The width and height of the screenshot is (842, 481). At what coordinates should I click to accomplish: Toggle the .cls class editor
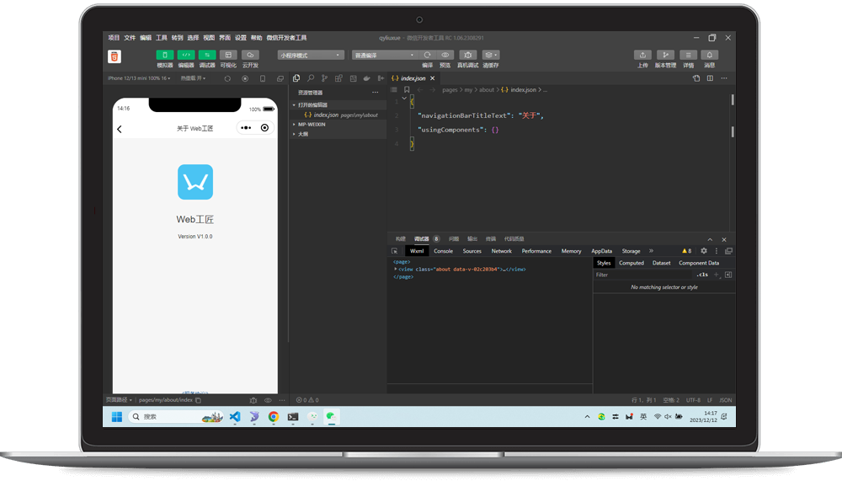pyautogui.click(x=702, y=275)
